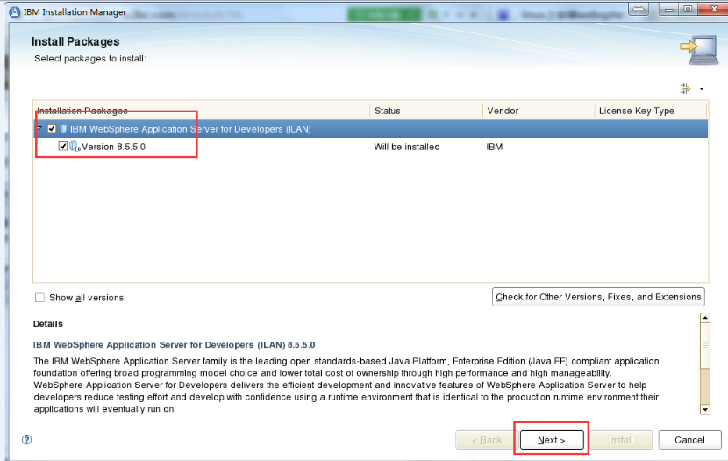Click the 'Will be installed' status cell
728x461 pixels.
point(407,147)
